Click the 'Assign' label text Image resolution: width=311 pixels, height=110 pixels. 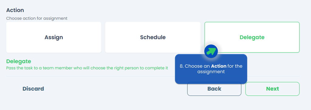(x=54, y=37)
